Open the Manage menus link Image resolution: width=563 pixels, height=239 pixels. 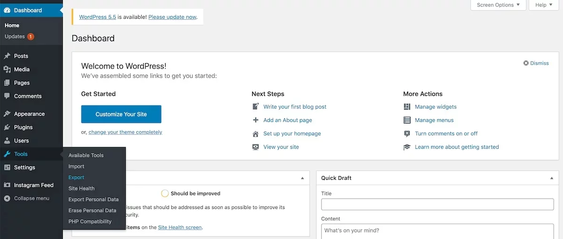pos(434,120)
